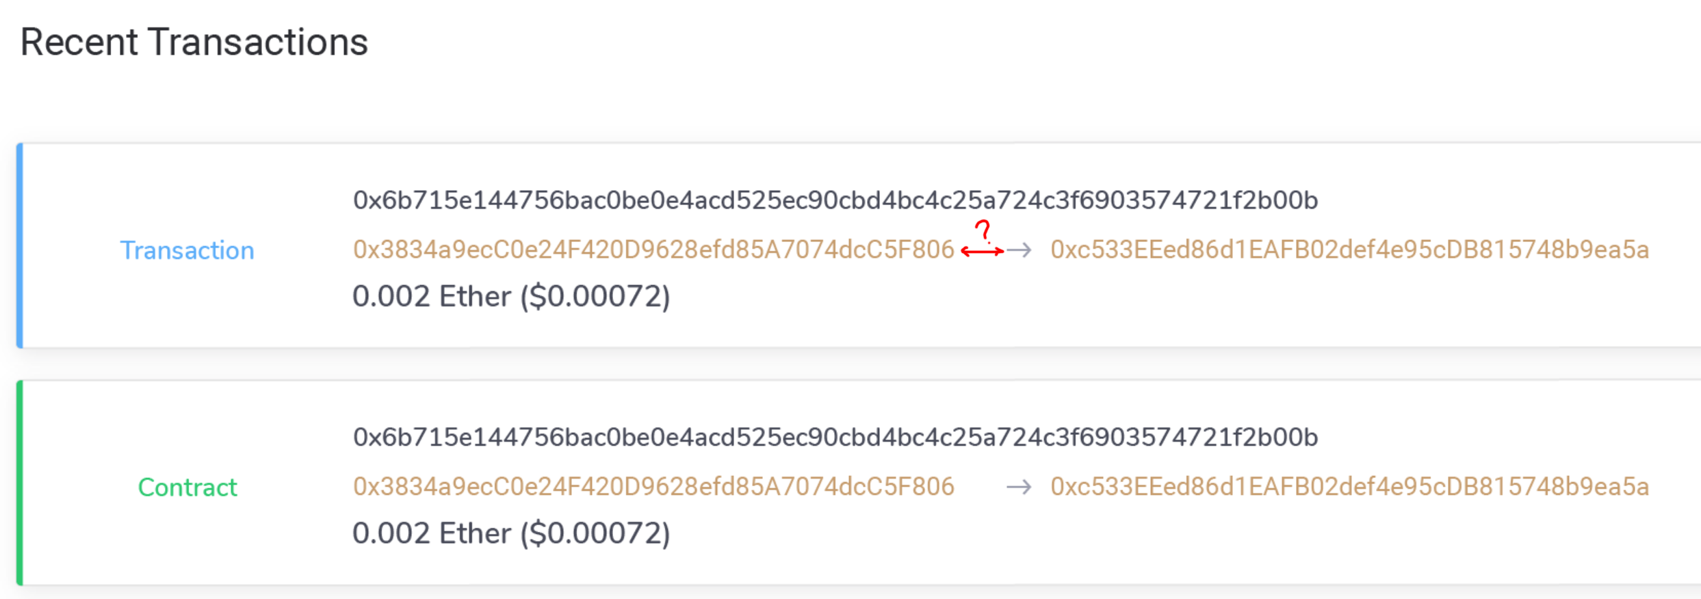Click the 0.002 Ether amount in Transaction card
1701x599 pixels.
431,296
